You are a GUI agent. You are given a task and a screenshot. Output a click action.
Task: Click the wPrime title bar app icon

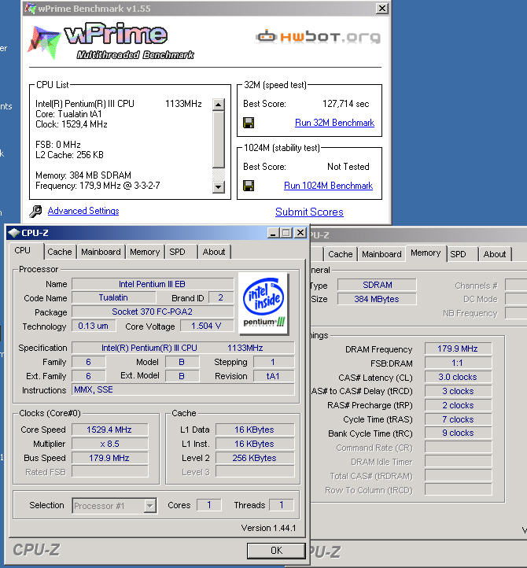(30, 9)
